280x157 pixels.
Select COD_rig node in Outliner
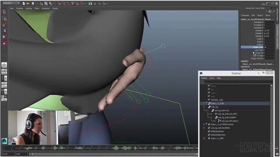[x=214, y=107]
